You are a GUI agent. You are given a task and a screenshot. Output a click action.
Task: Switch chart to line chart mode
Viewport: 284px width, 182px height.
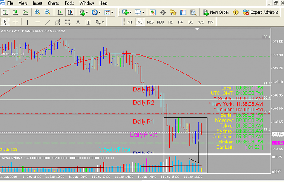[x=25, y=12]
